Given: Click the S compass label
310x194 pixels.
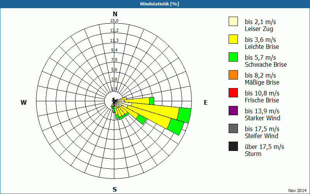Looking at the screenshot, I should pyautogui.click(x=115, y=189).
